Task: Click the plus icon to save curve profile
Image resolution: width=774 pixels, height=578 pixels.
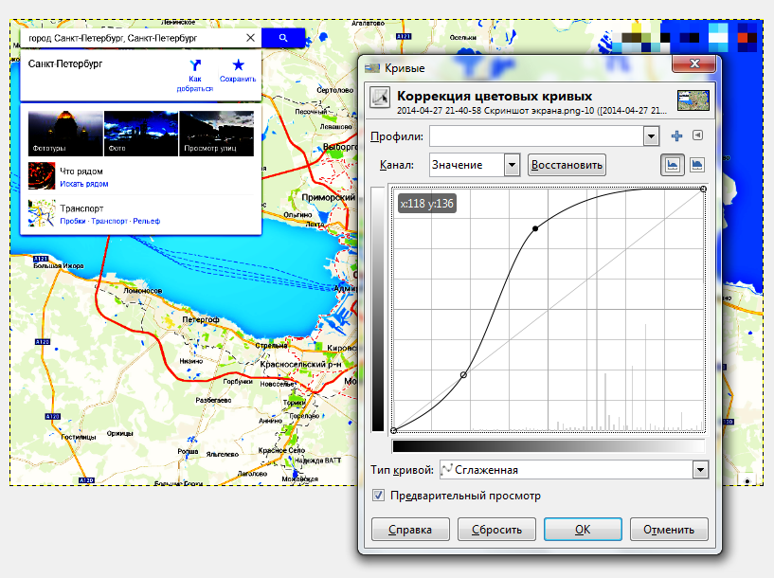Action: [676, 135]
